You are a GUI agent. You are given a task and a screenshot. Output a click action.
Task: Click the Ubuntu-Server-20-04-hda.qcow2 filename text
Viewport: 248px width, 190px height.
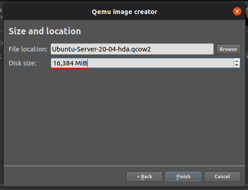[101, 49]
